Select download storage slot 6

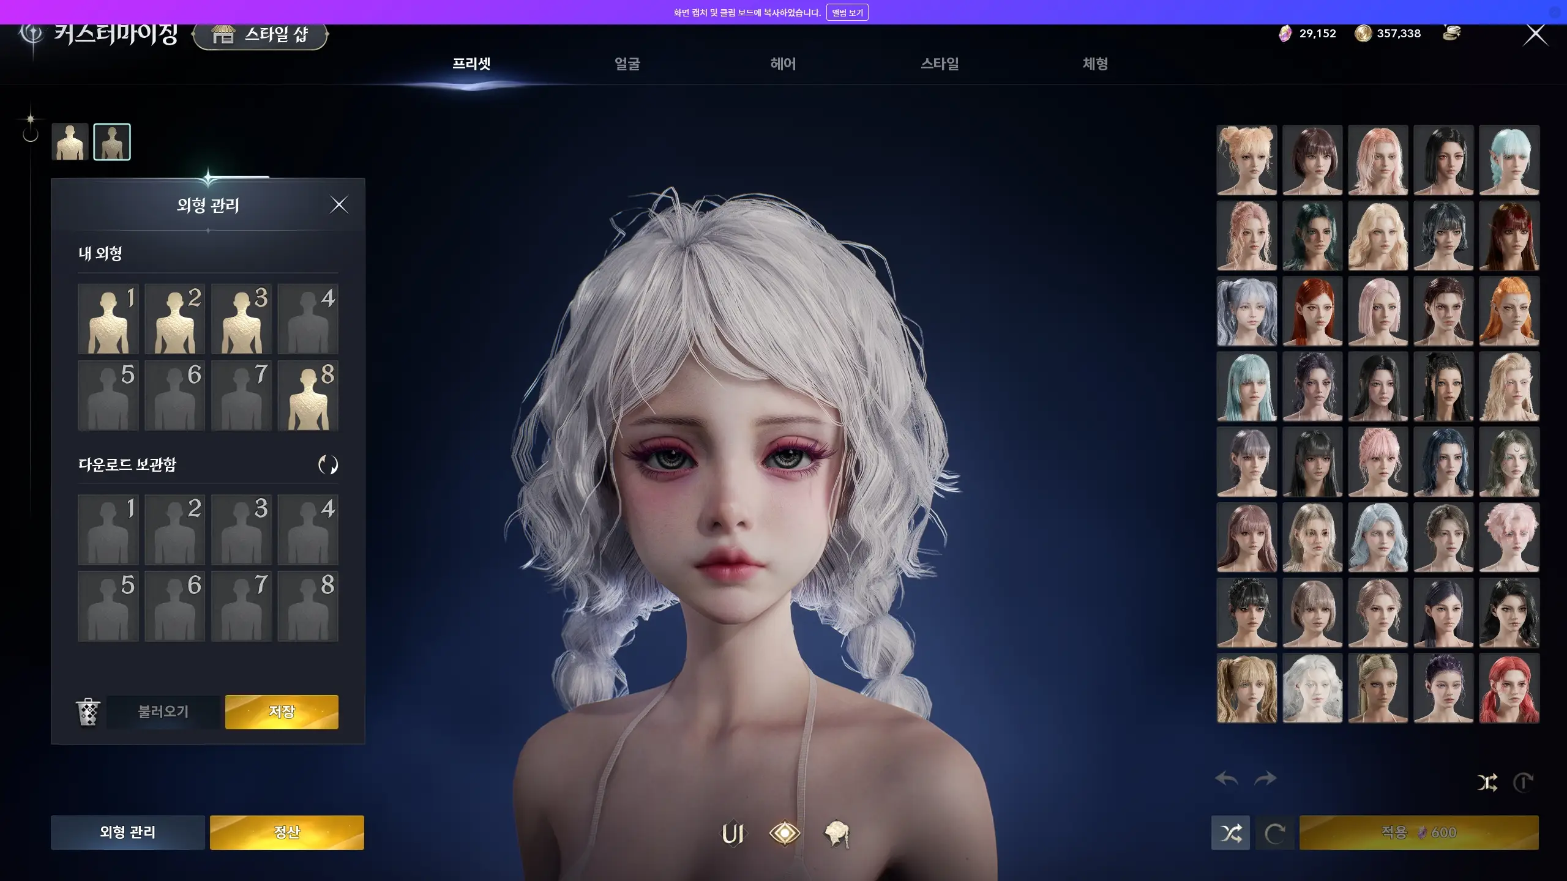click(x=175, y=606)
